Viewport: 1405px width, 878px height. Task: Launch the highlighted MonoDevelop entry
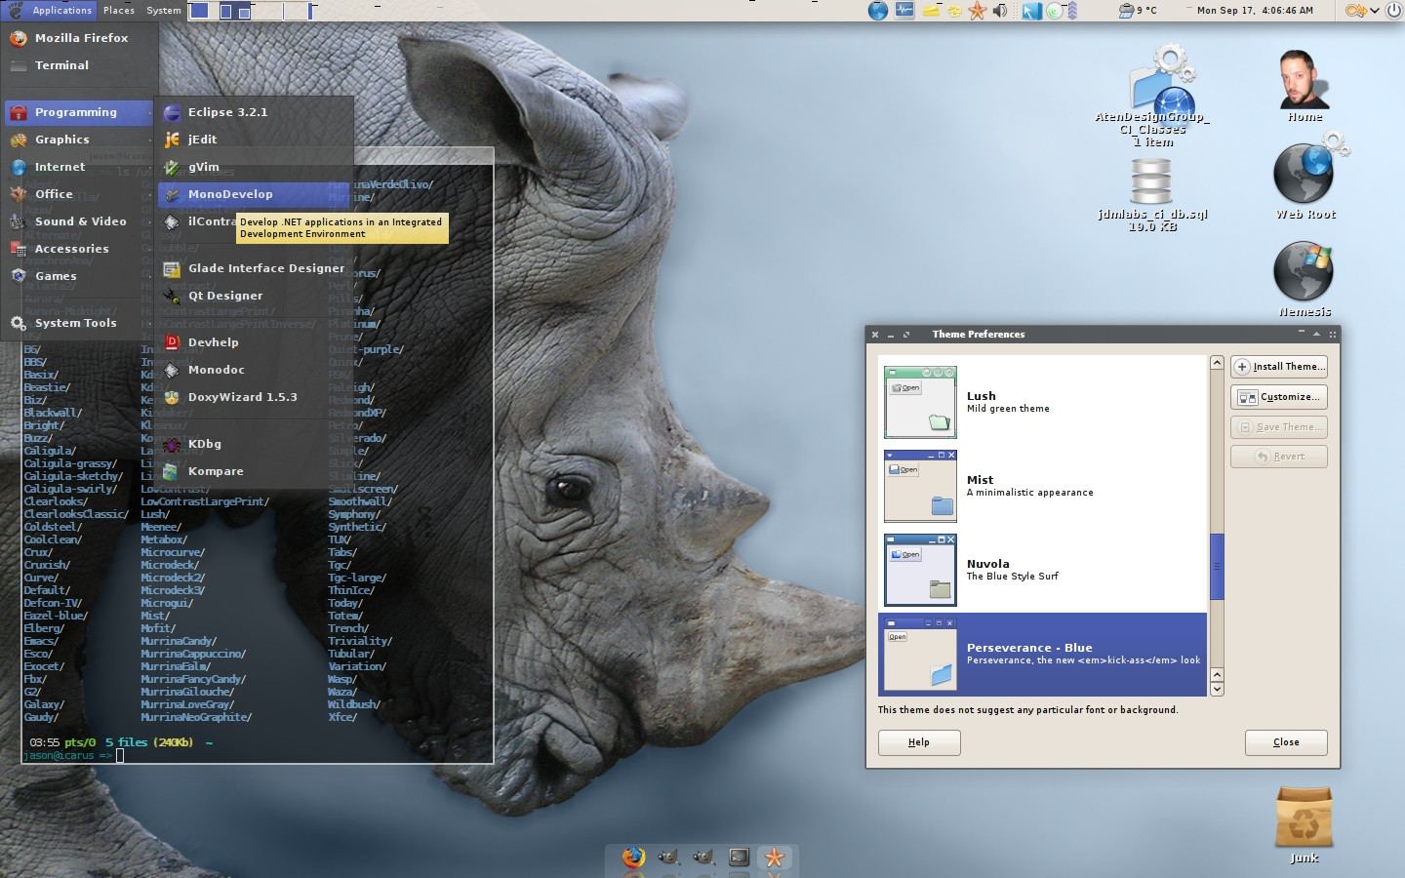pos(255,194)
